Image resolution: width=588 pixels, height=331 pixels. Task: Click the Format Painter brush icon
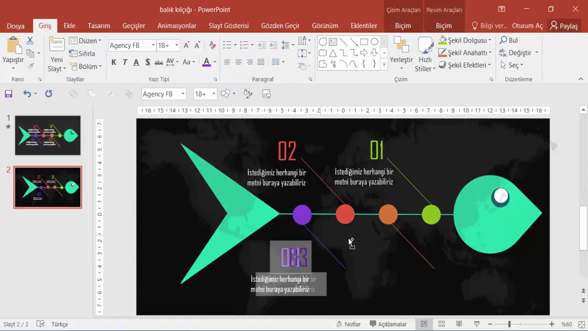tap(31, 66)
